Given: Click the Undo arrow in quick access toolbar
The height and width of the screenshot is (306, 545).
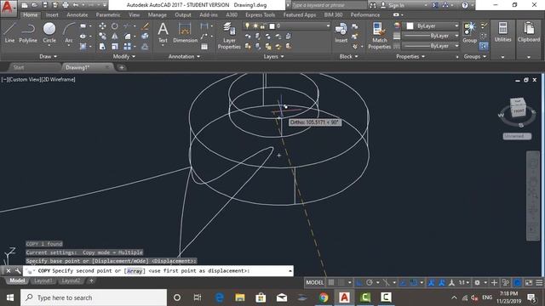Looking at the screenshot, I should click(76, 5).
